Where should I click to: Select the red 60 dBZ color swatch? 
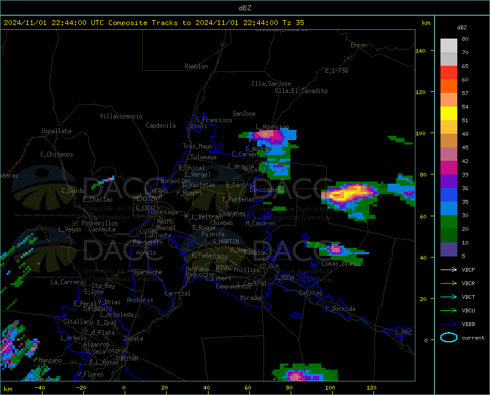click(449, 73)
